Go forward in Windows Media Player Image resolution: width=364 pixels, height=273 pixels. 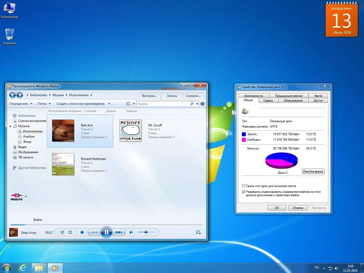(x=20, y=95)
